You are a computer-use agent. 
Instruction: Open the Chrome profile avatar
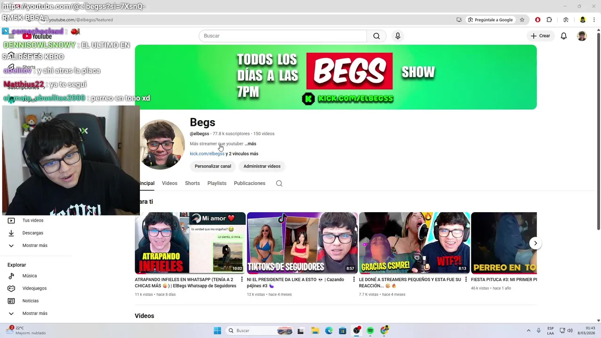583,20
